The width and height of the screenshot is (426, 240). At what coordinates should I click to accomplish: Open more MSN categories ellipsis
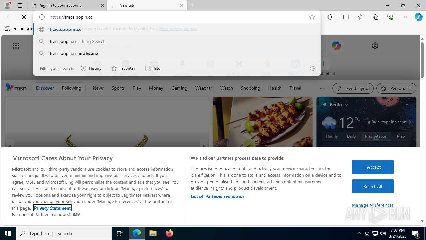click(321, 88)
